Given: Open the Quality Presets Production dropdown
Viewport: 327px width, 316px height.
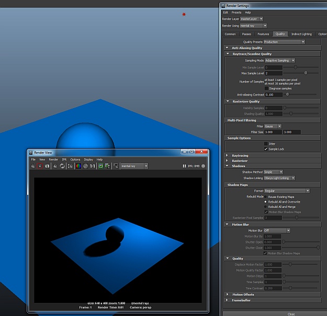Looking at the screenshot, I should tap(284, 42).
